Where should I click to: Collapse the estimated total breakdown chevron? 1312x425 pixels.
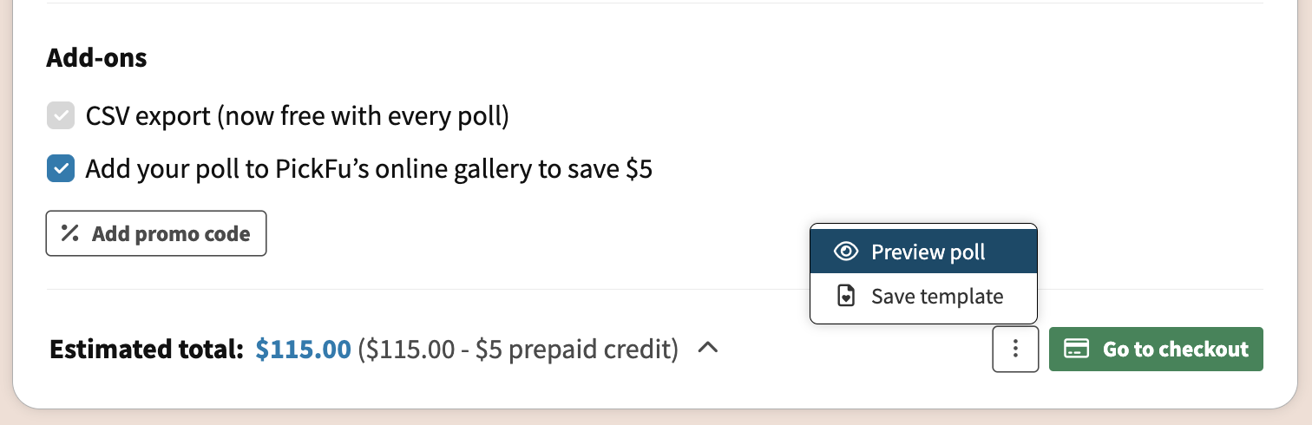[x=708, y=349]
